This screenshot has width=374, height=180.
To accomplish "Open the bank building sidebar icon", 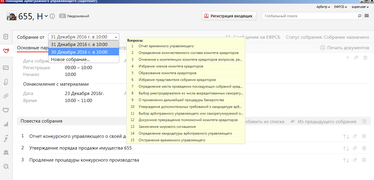I will pyautogui.click(x=6, y=152).
